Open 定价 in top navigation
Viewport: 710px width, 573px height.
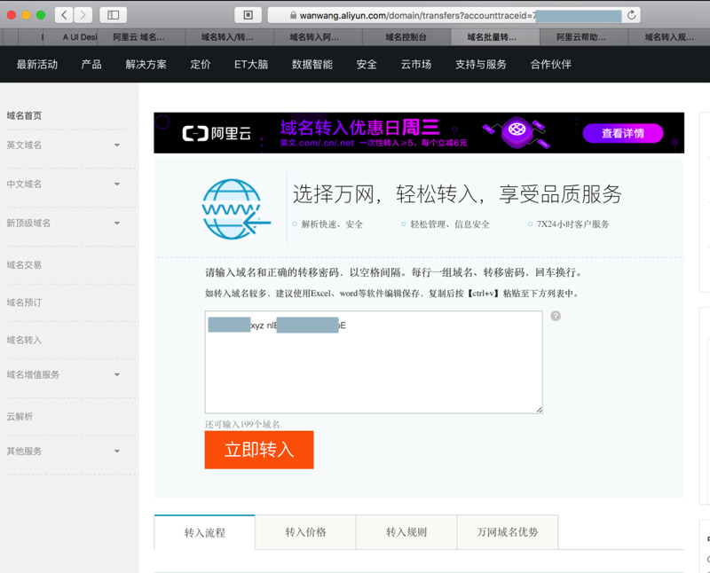point(201,64)
